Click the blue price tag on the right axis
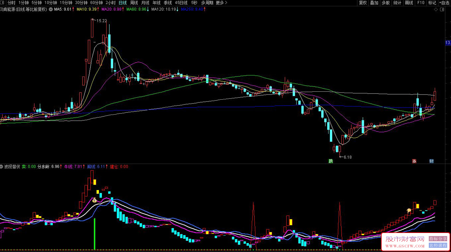 [x=448, y=43]
